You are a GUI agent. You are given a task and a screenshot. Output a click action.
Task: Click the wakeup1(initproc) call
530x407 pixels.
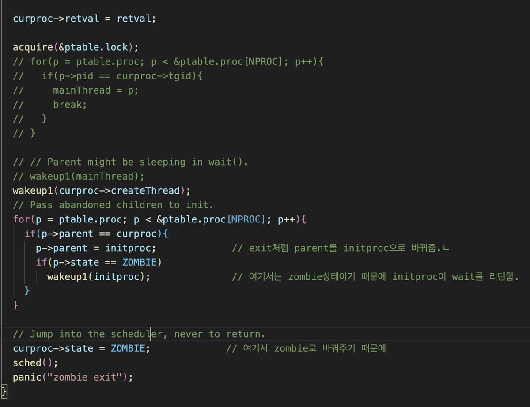[99, 277]
